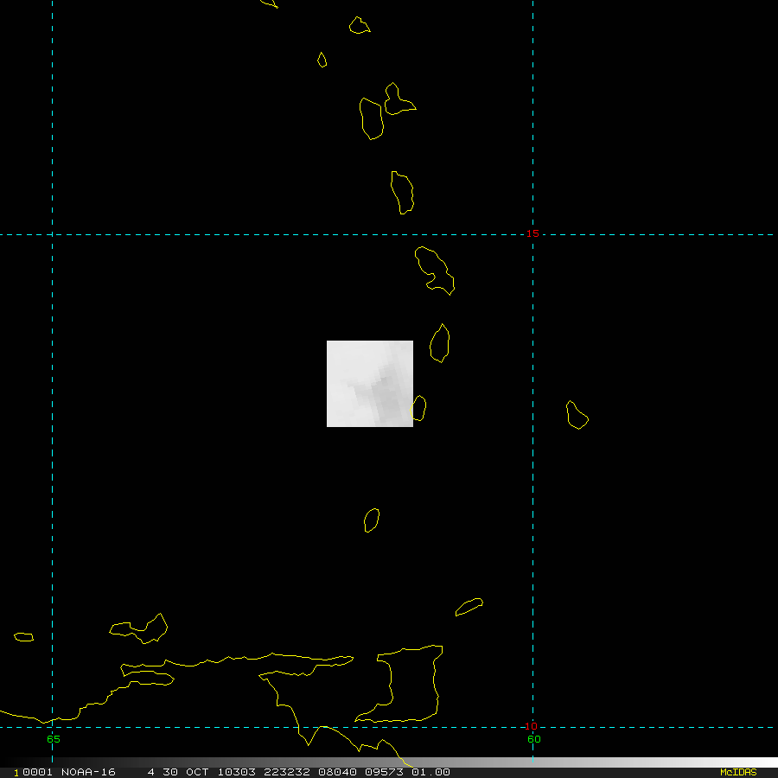Click the yellow McIDAS label
Image resolution: width=778 pixels, height=778 pixels.
tap(738, 772)
